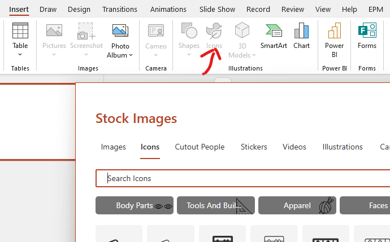Screen dimensions: 390x242
Task: Expand the Cameo dropdown arrow
Action: 155,55
